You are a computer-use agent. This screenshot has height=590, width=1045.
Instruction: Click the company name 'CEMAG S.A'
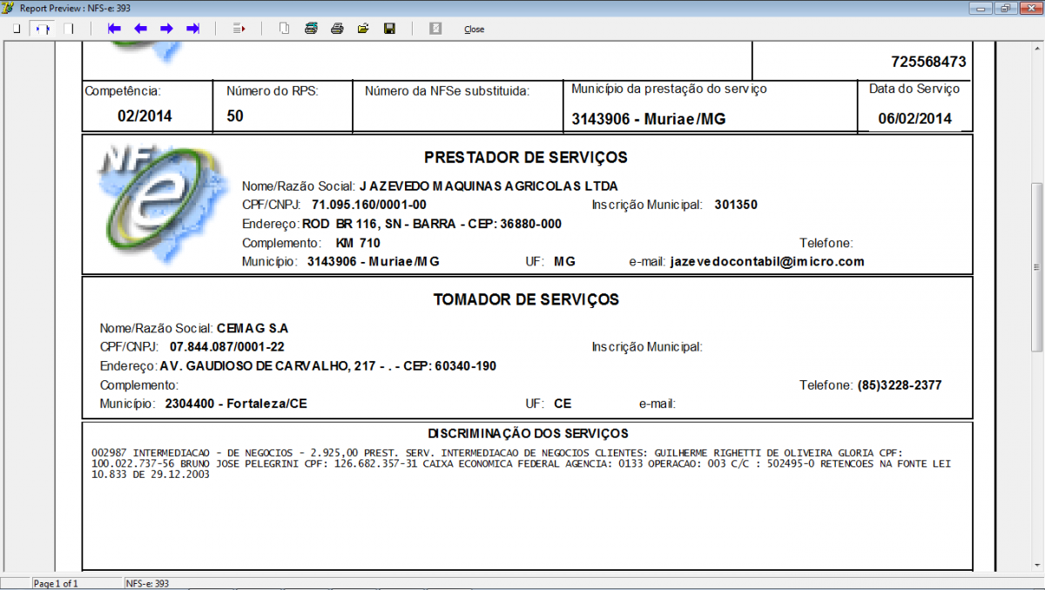252,329
